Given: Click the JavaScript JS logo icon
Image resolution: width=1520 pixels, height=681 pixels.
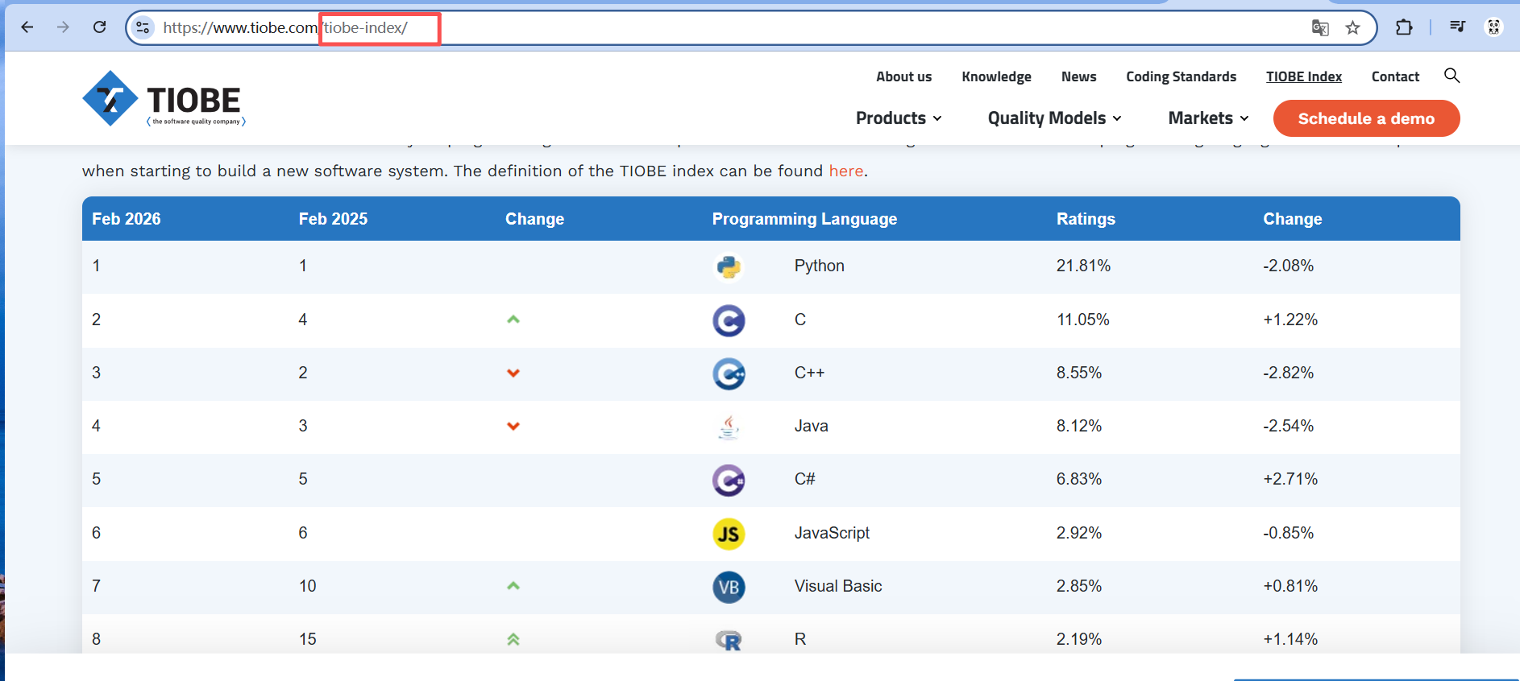Looking at the screenshot, I should pos(729,534).
